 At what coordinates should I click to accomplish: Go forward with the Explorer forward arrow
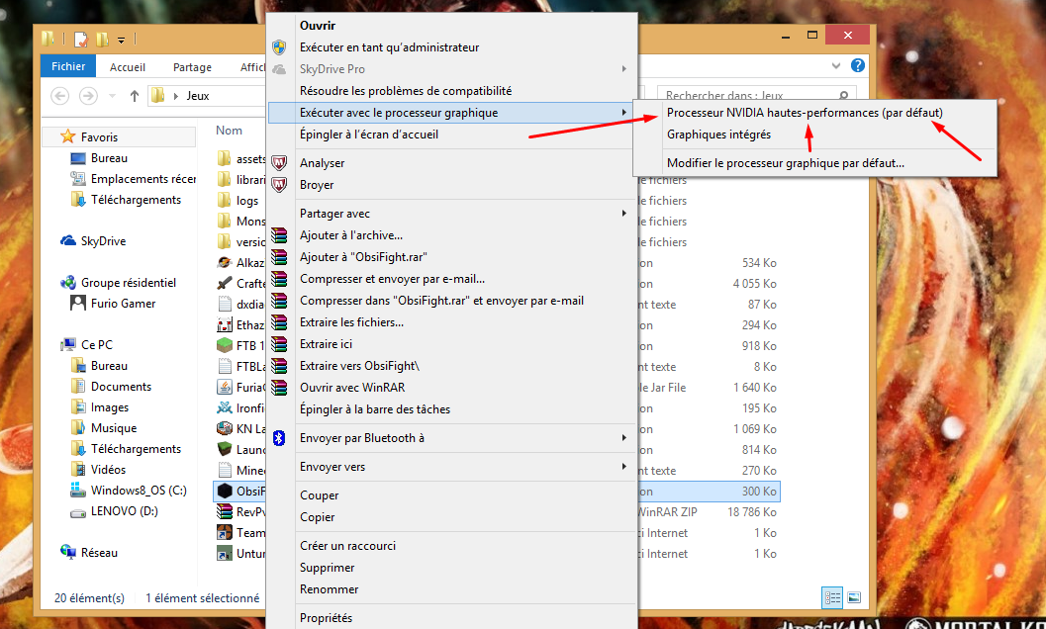[x=88, y=96]
